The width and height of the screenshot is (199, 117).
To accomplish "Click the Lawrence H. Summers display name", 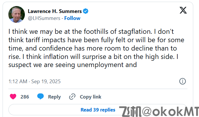I will pyautogui.click(x=55, y=11).
